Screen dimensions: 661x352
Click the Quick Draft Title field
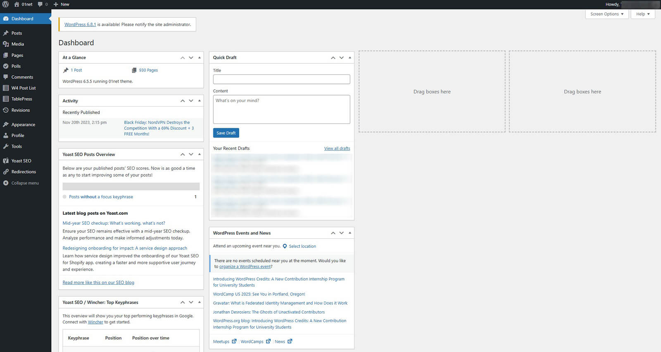[281, 79]
